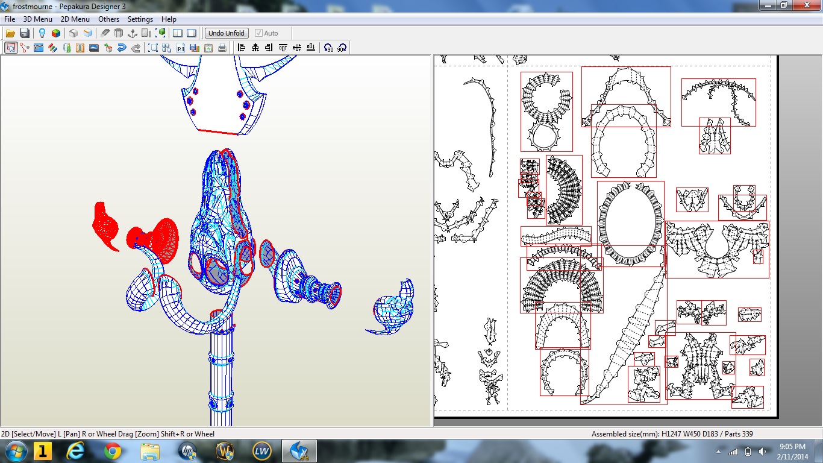
Task: Open the File menu
Action: pyautogui.click(x=10, y=19)
